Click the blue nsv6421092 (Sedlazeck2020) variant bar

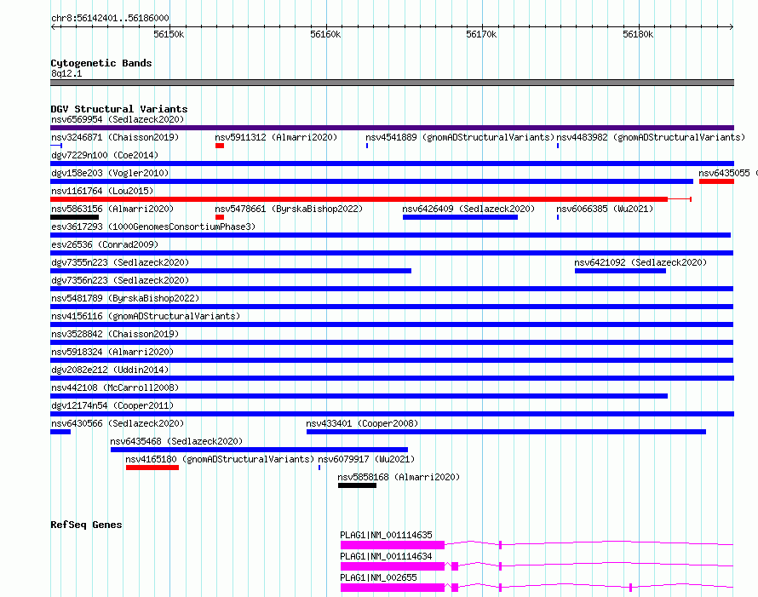620,271
